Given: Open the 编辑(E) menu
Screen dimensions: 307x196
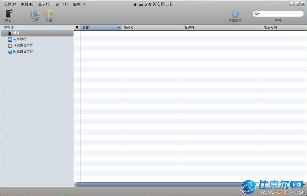Looking at the screenshot, I should click(27, 4).
